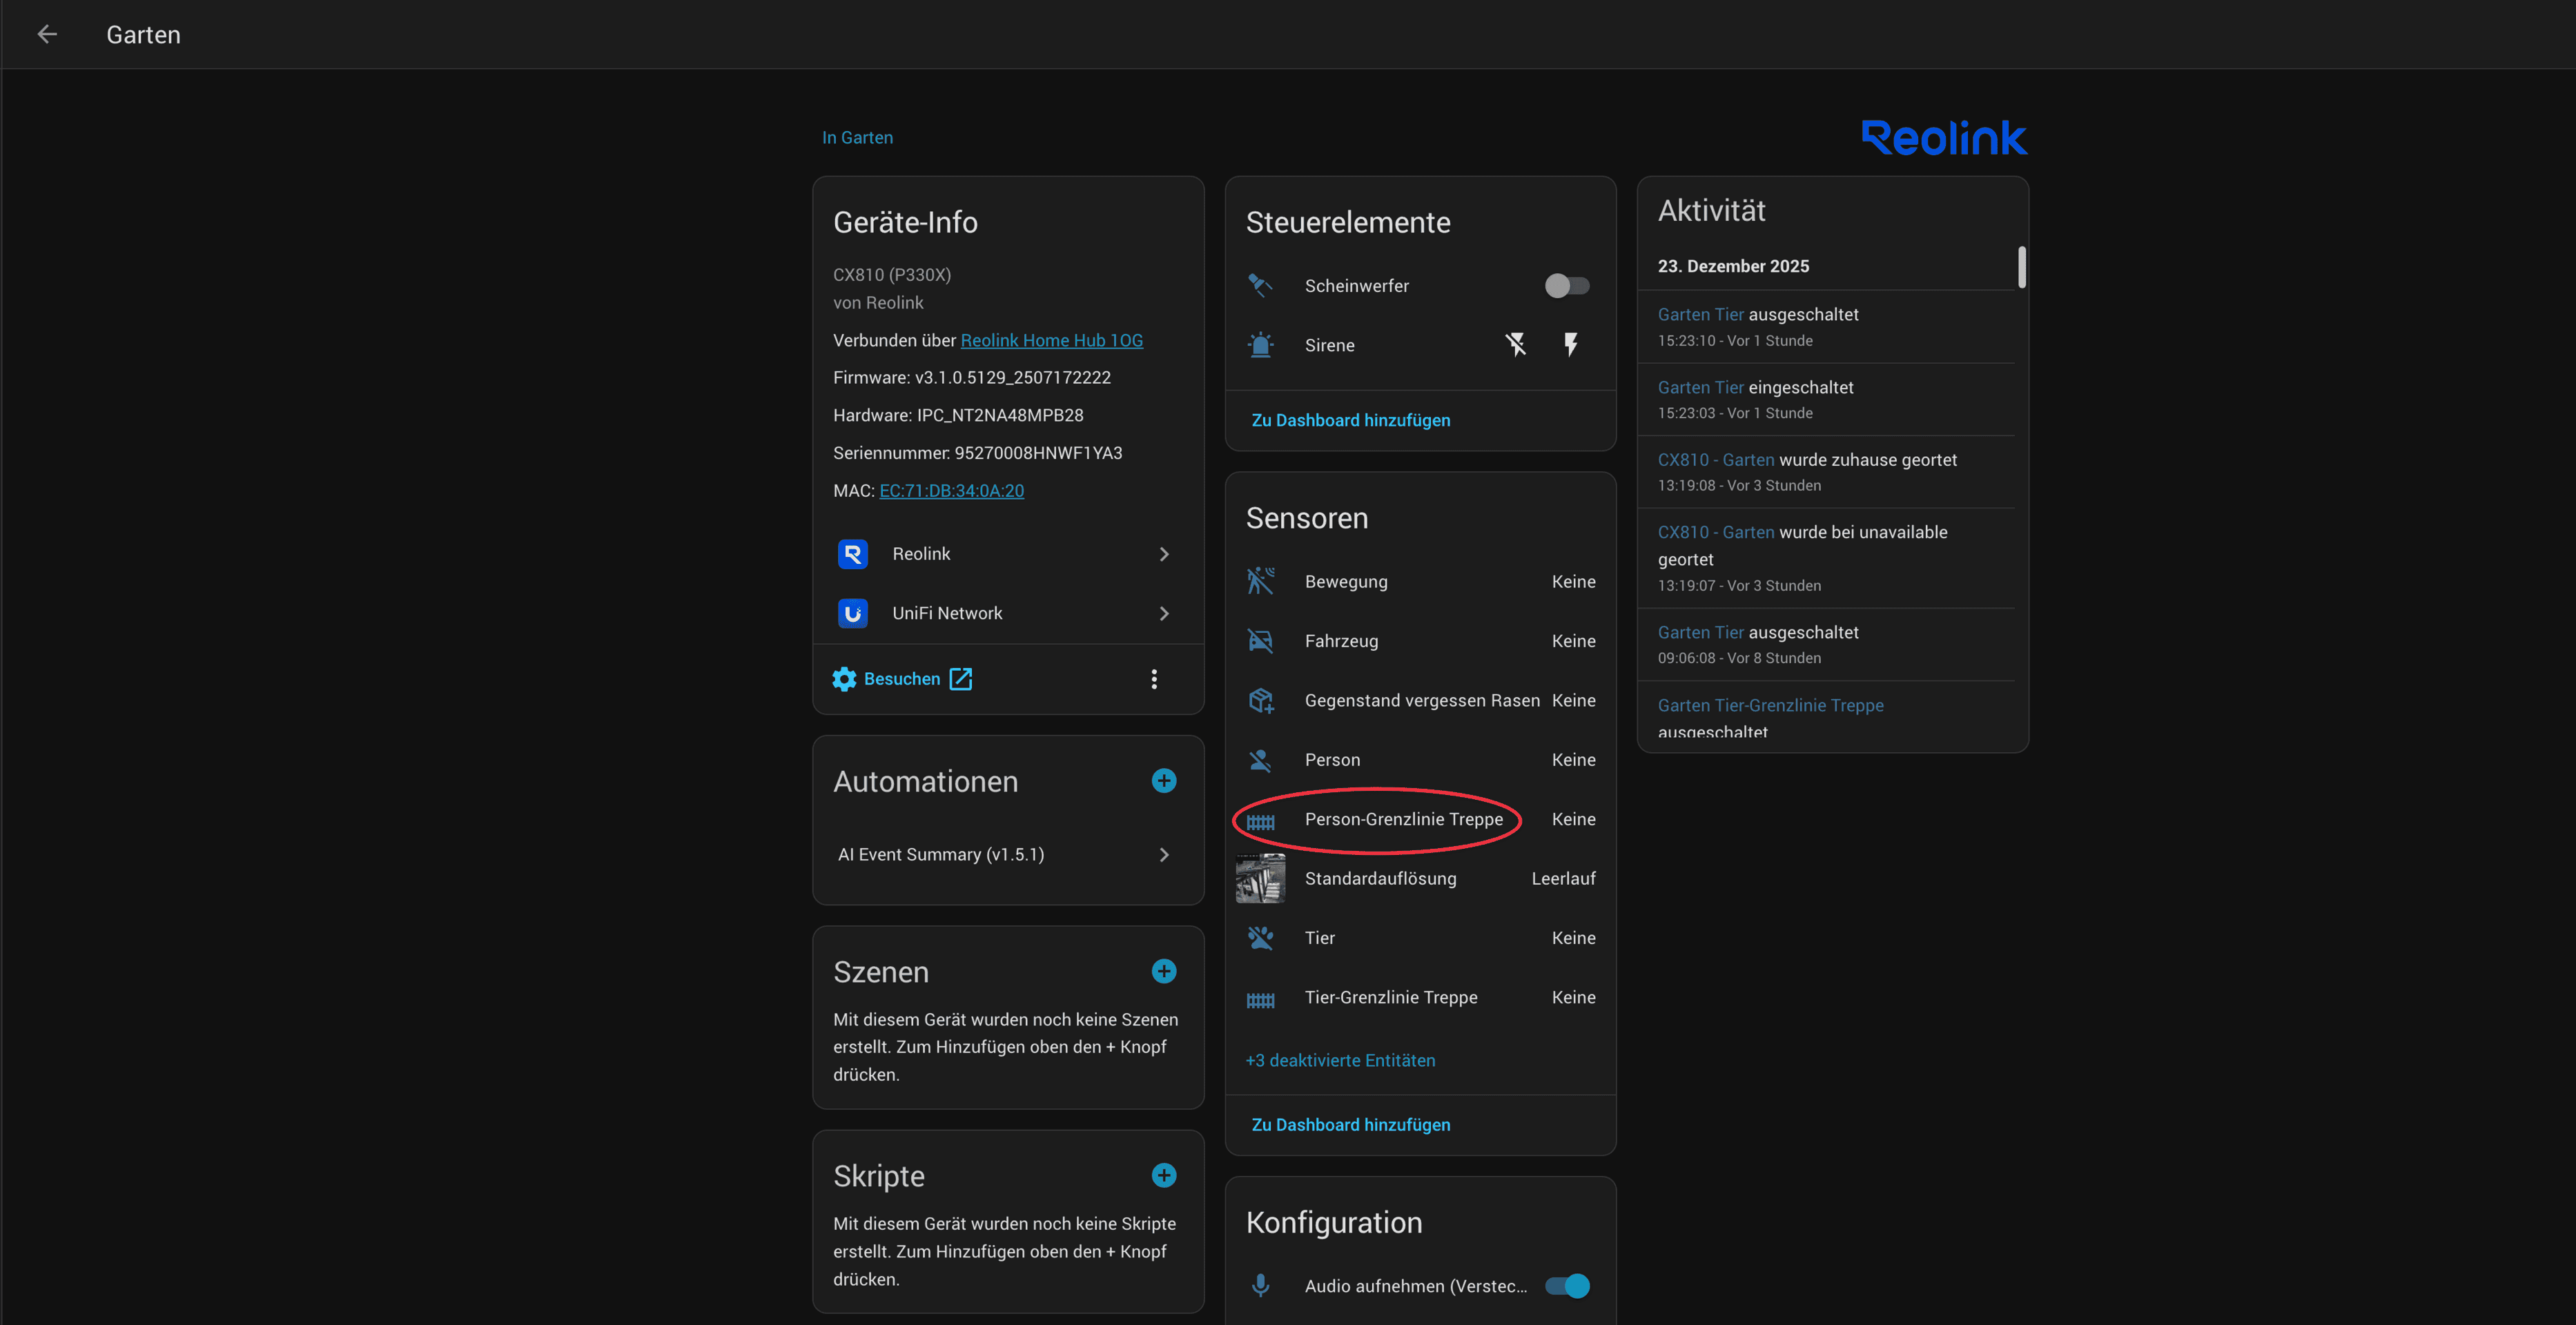Expand the UniFi Network integration entry
This screenshot has width=2576, height=1325.
[x=1005, y=613]
